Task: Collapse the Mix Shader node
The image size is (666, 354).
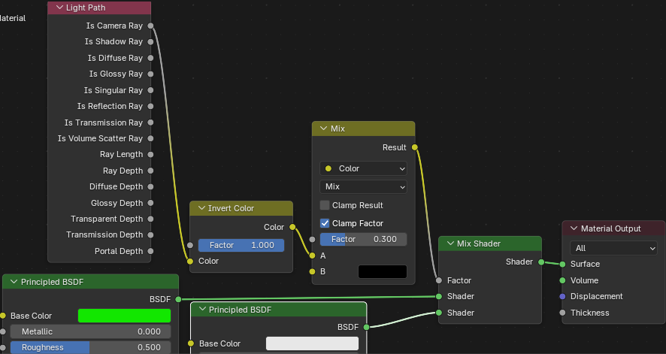Action: 450,244
